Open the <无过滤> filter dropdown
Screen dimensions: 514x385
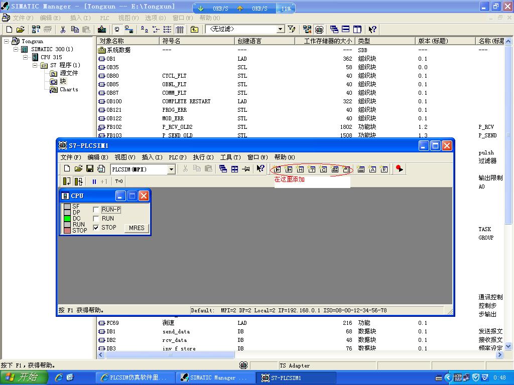point(280,30)
